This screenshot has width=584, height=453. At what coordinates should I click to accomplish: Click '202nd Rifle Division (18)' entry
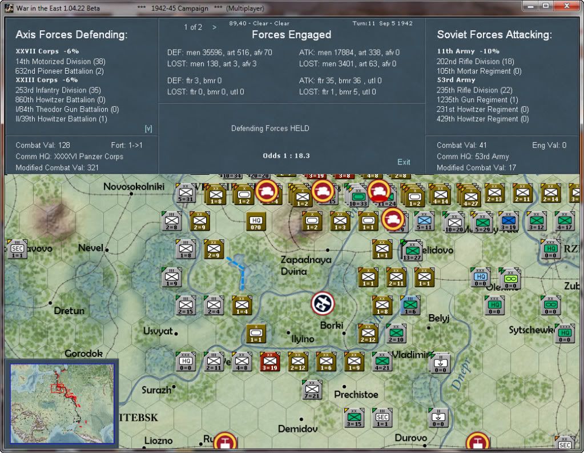click(475, 62)
